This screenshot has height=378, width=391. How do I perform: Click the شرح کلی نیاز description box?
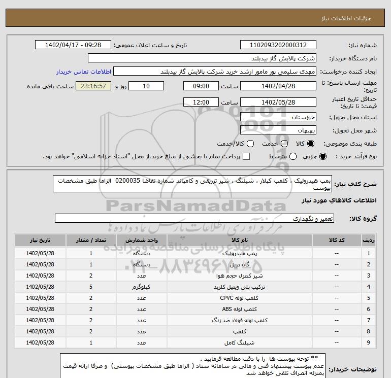tap(192, 184)
